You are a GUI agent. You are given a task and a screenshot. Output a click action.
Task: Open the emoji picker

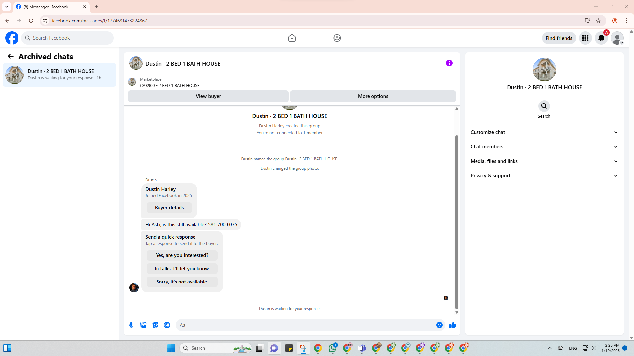pyautogui.click(x=440, y=325)
